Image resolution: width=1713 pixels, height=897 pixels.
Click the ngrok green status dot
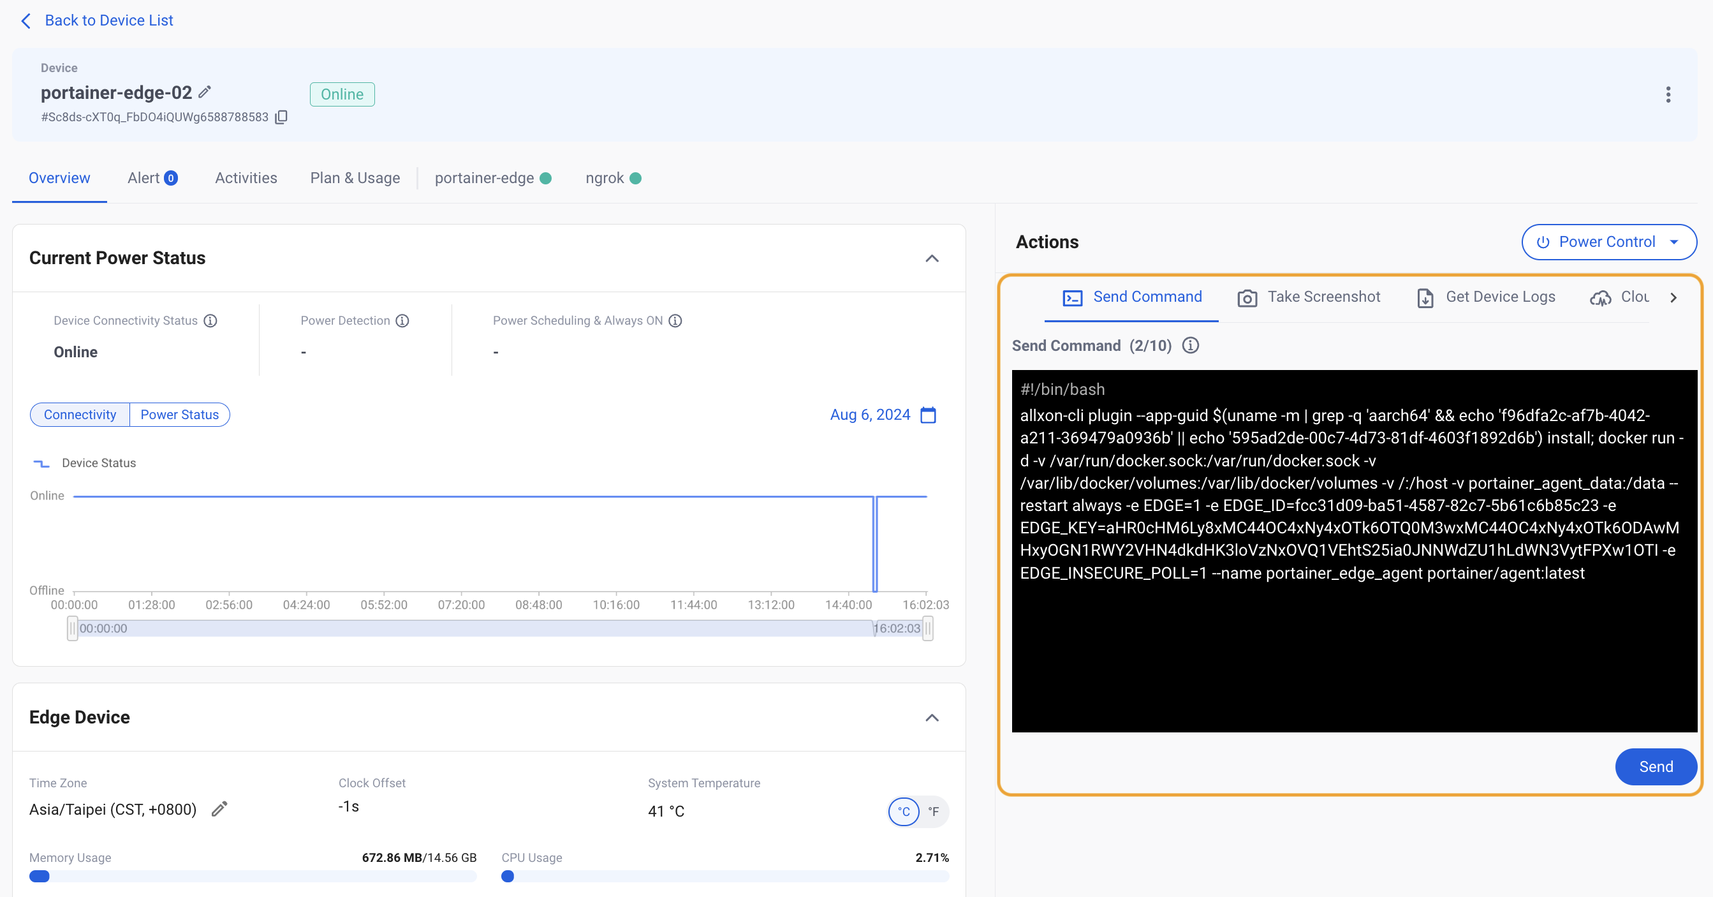635,177
